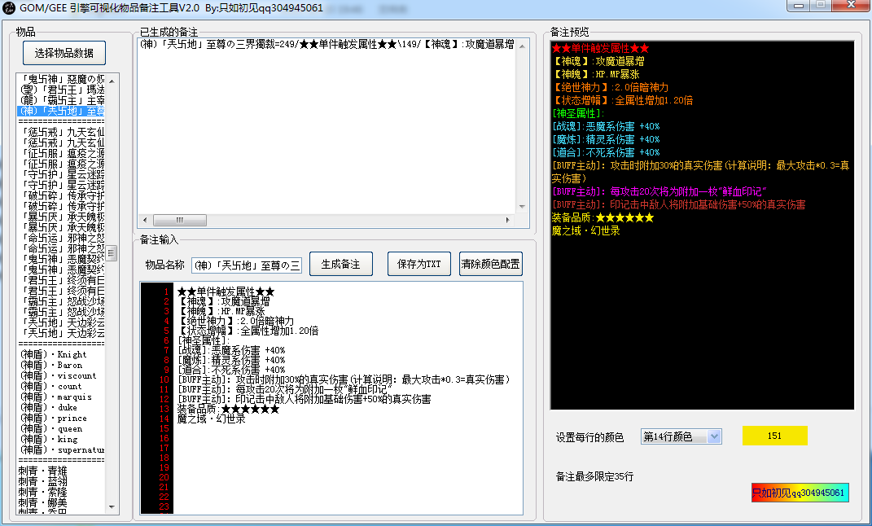Select (神盾)·marquis in item list
The width and height of the screenshot is (872, 526).
pos(55,397)
